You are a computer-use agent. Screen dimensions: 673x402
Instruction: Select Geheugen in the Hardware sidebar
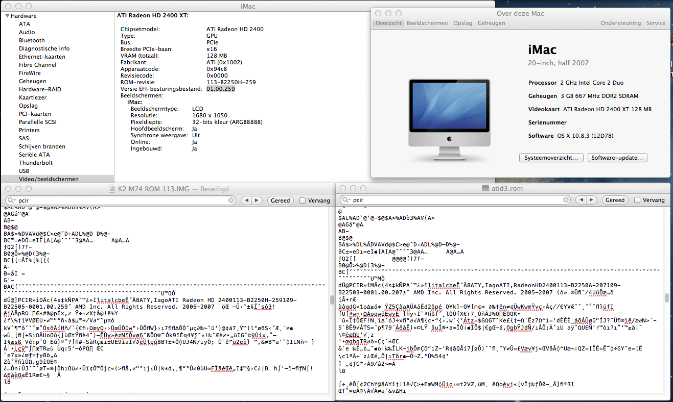coord(33,81)
